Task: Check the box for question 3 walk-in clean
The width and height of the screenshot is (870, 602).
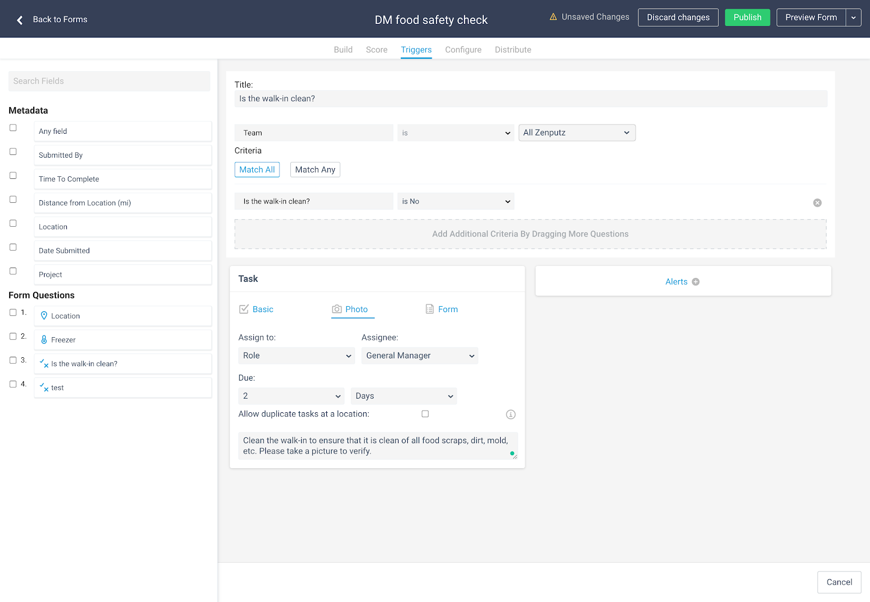Action: point(13,361)
